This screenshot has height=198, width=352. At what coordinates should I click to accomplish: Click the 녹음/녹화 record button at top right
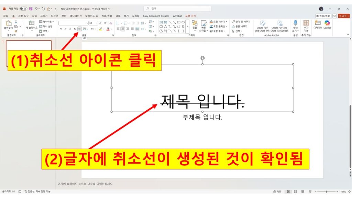click(323, 16)
